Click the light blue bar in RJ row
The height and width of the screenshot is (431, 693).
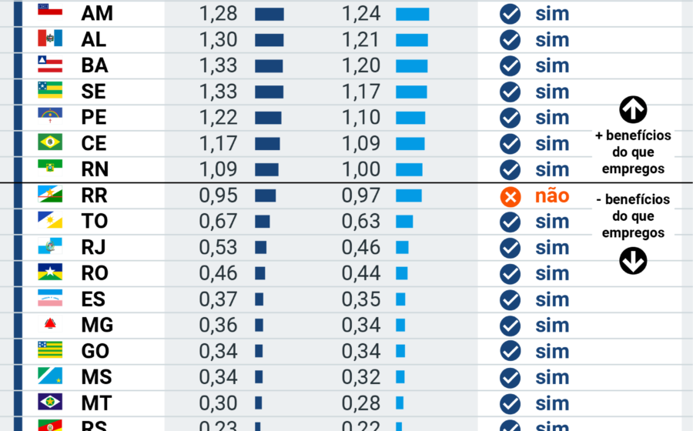click(x=402, y=248)
